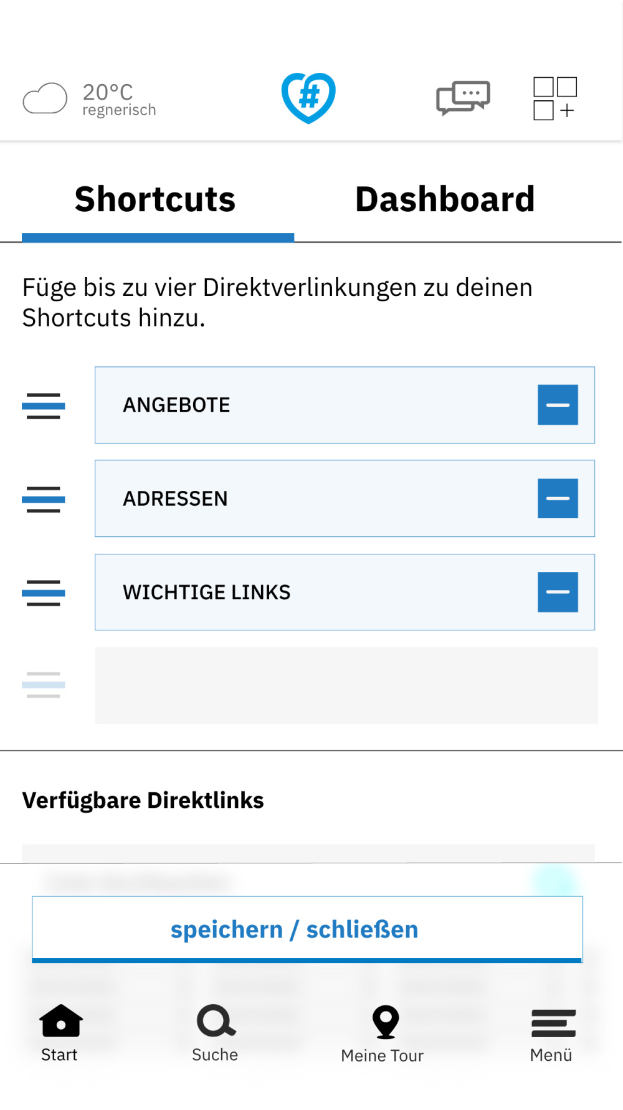Switch to the Shortcuts tab
Image resolution: width=623 pixels, height=1110 pixels.
coord(155,199)
